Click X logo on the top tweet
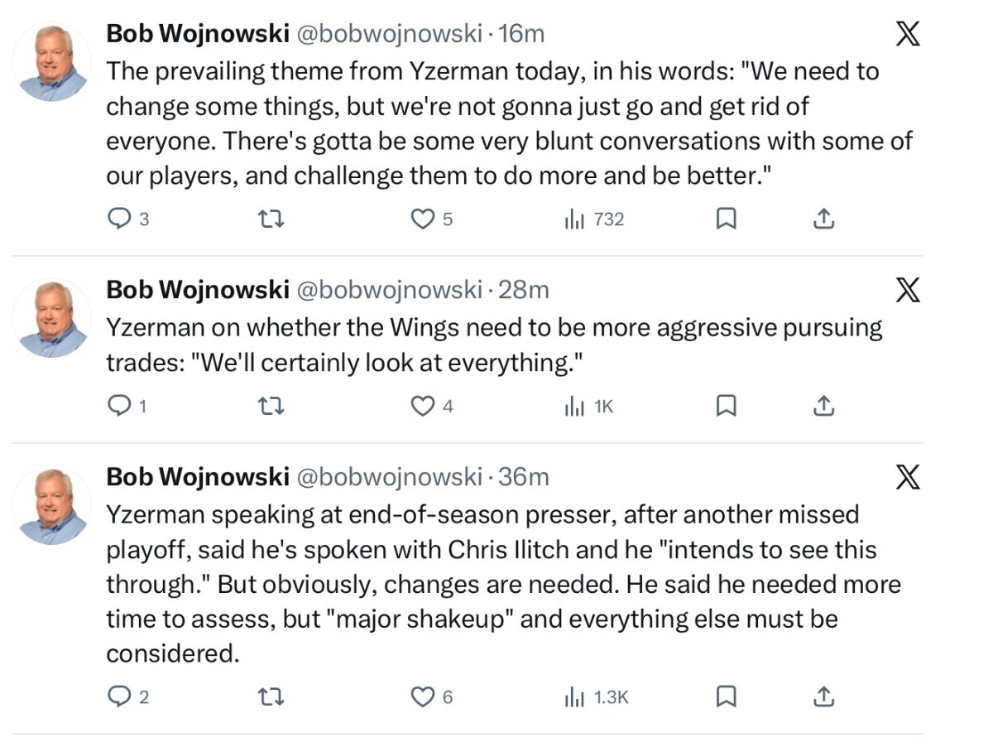This screenshot has height=747, width=993. (x=909, y=35)
